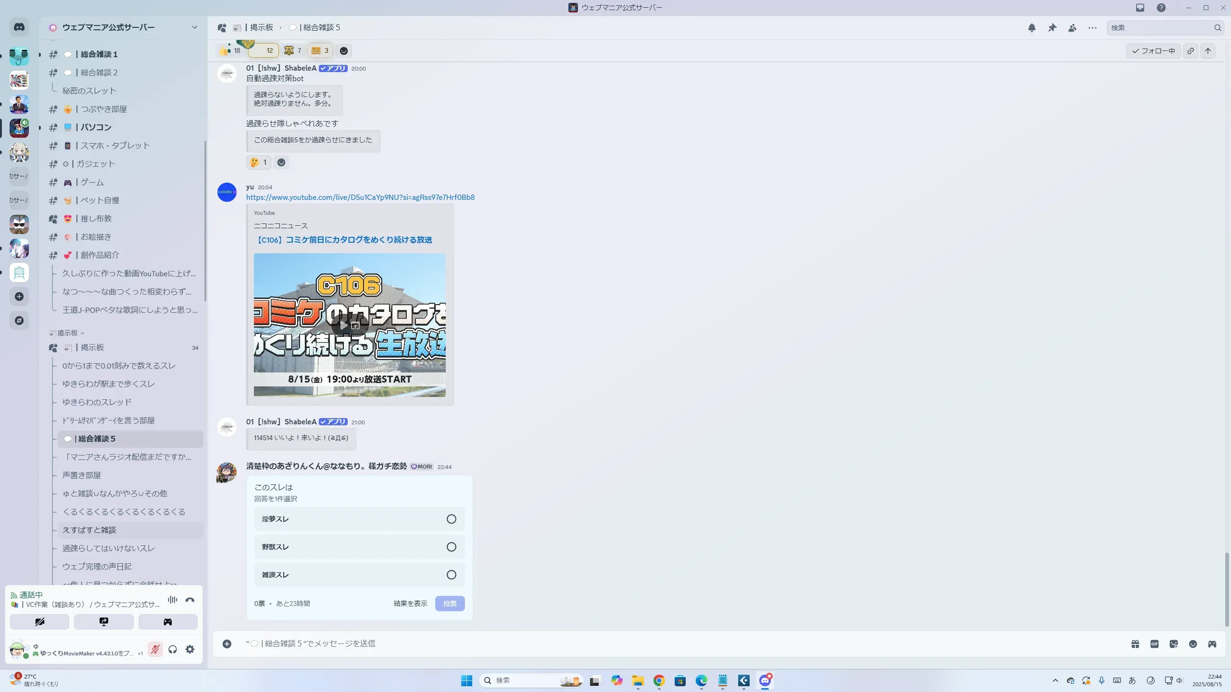The image size is (1231, 692).
Task: Switch to the パソコン channel
Action: point(96,127)
